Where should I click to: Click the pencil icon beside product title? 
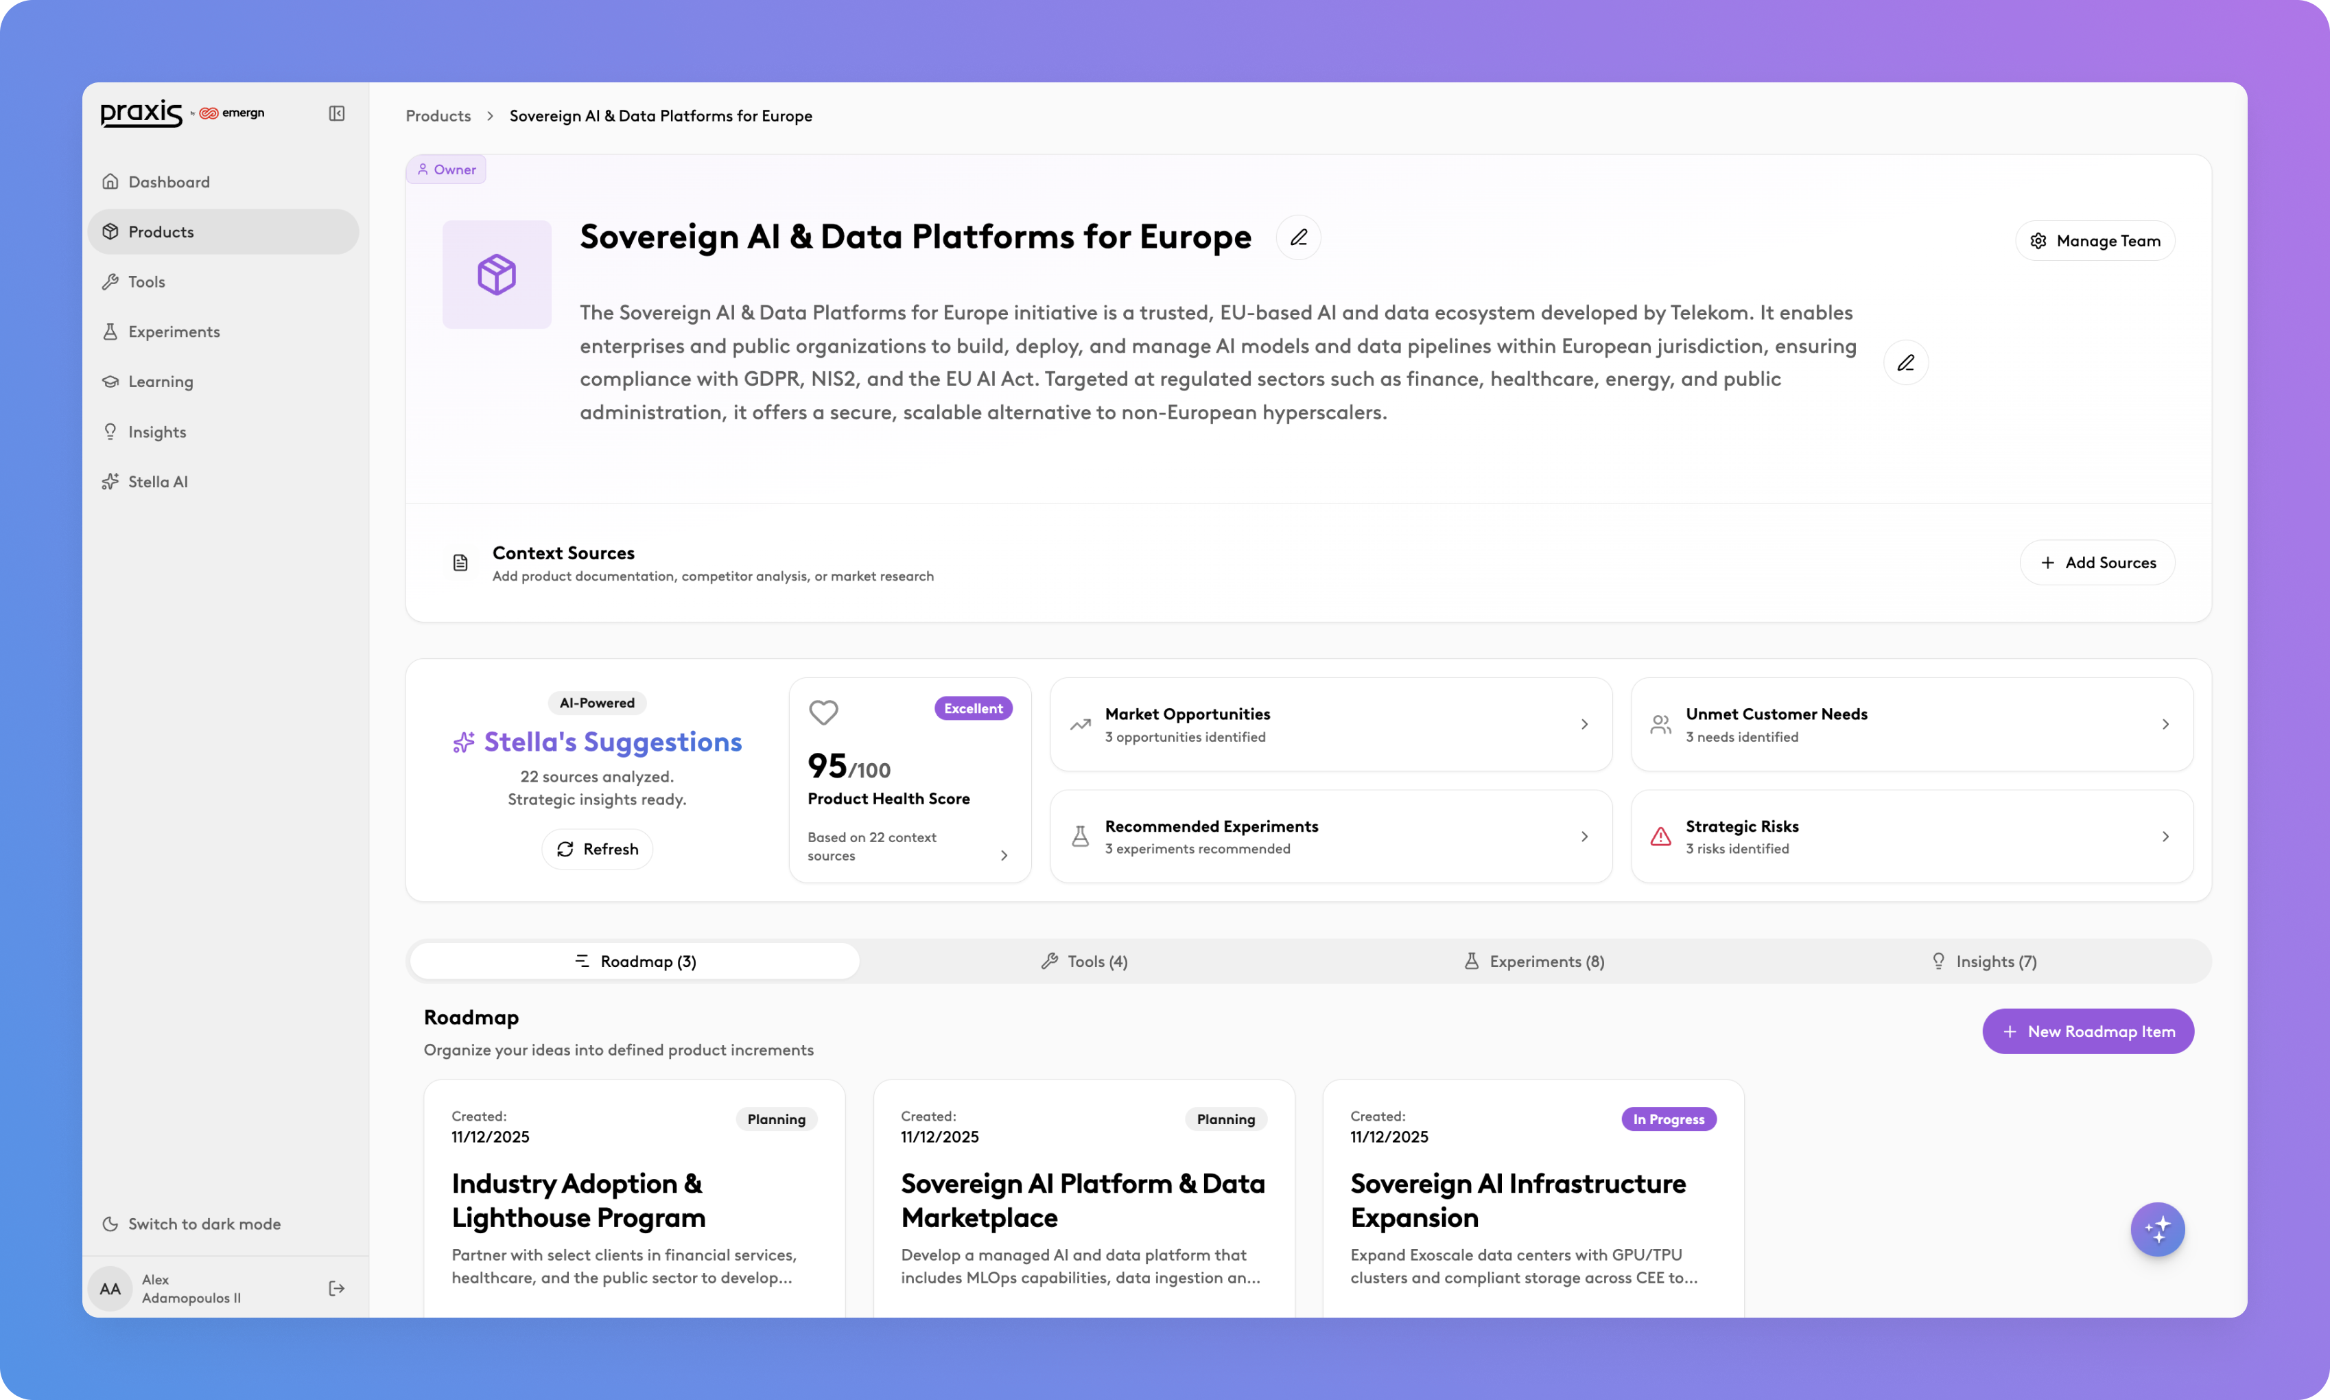point(1298,237)
